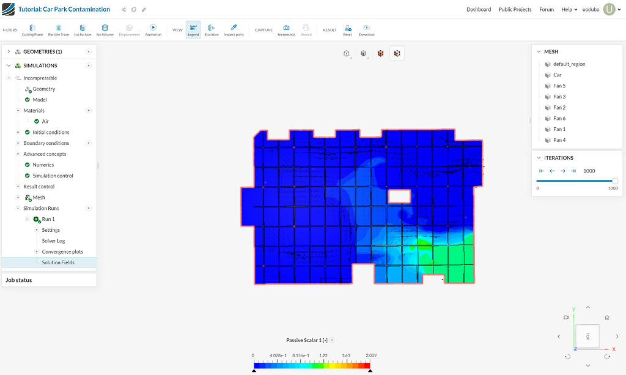This screenshot has width=626, height=375.
Task: Jump to first iteration with skip-back arrow
Action: tap(540, 171)
